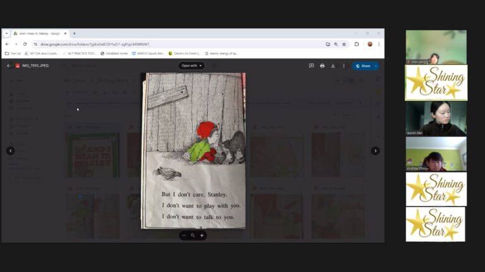Open the 'Fun lol' bookmarks folder

pyautogui.click(x=13, y=54)
